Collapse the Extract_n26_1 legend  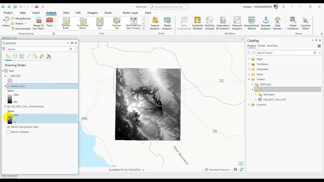pyautogui.click(x=5, y=86)
